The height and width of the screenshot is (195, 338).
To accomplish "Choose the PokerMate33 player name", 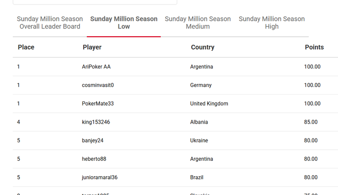I will pyautogui.click(x=98, y=104).
